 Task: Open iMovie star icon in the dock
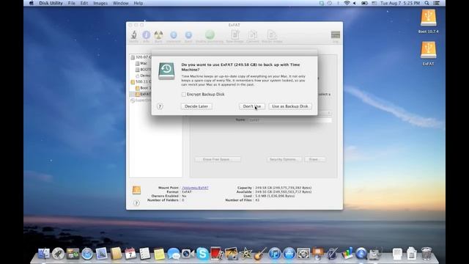click(x=246, y=254)
